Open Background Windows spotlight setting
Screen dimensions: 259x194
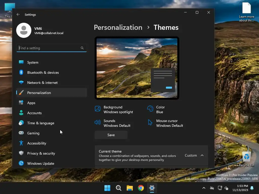pyautogui.click(x=114, y=110)
